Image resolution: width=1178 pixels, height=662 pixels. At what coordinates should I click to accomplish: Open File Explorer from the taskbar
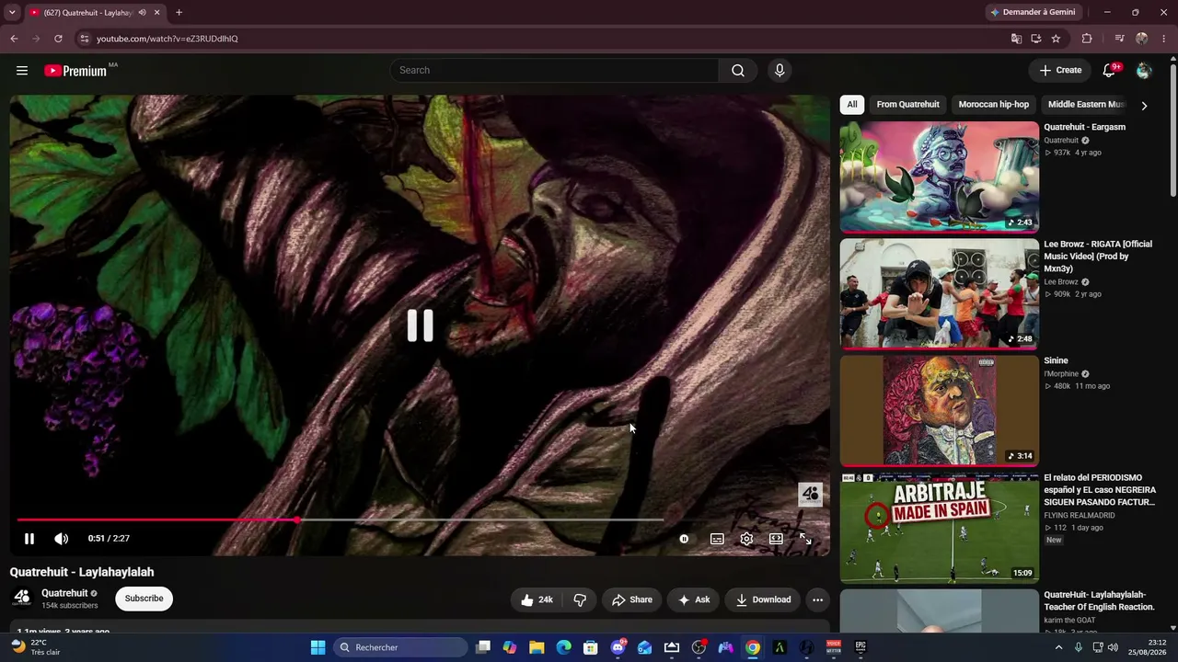click(537, 647)
